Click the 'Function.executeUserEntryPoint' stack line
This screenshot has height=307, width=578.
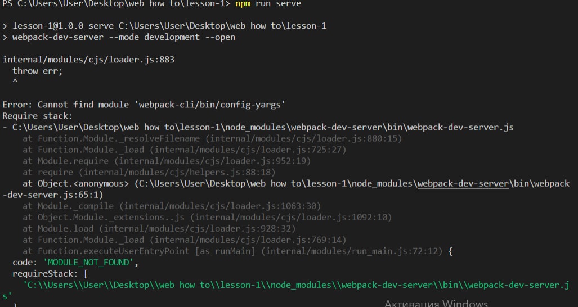238,251
